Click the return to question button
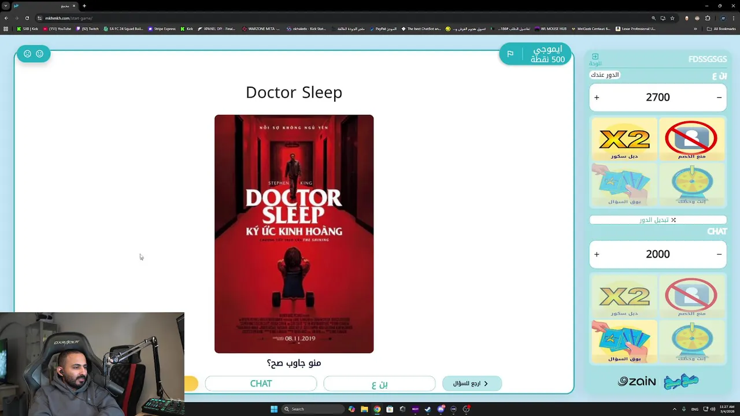Viewport: 740px width, 416px height. [x=472, y=384]
